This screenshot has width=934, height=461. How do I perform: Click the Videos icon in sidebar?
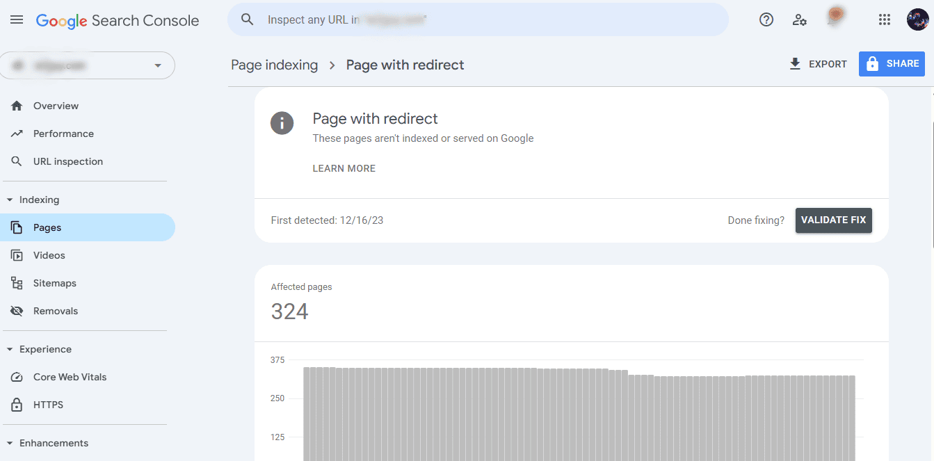tap(17, 255)
